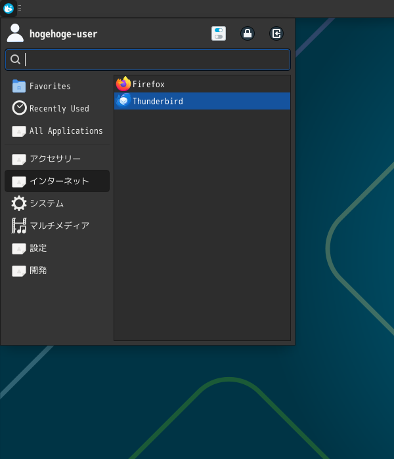Launch Firefox from the application list

(x=202, y=85)
